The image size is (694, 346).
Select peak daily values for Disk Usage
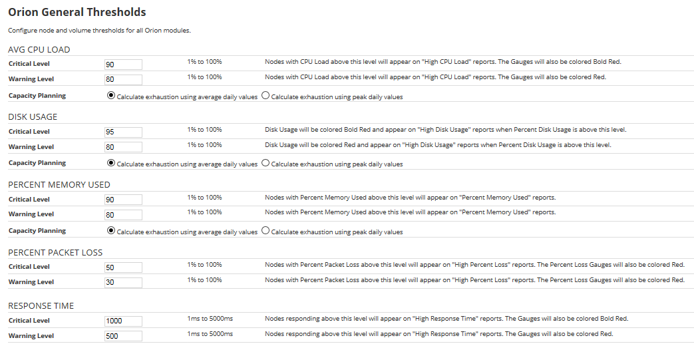265,163
